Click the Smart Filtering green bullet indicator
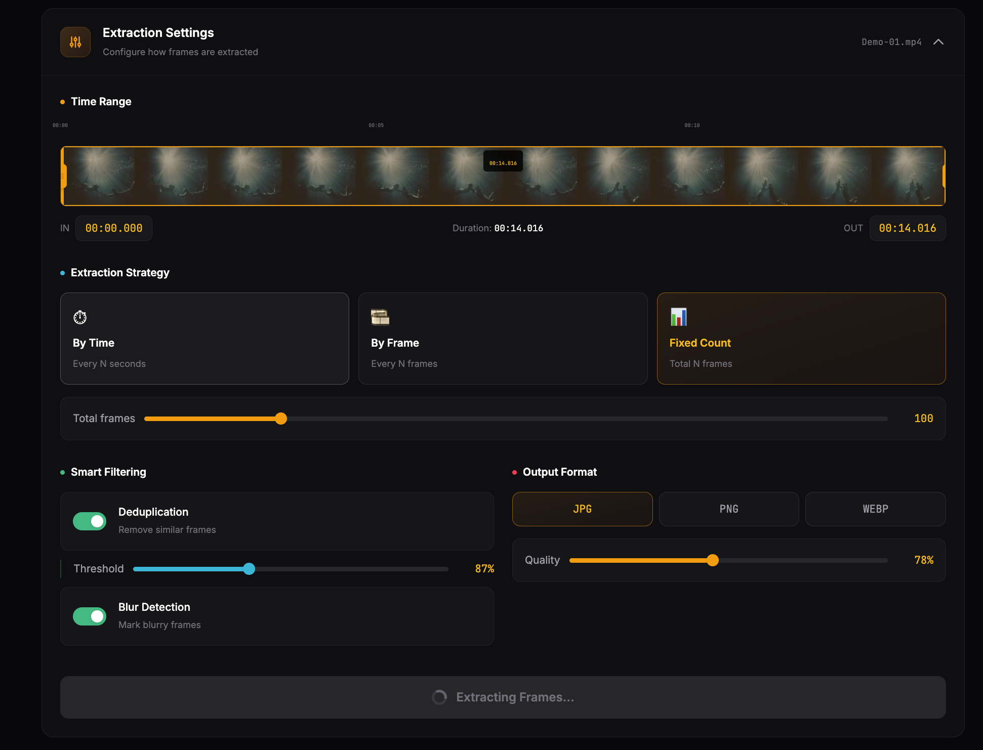The image size is (983, 750). point(62,472)
